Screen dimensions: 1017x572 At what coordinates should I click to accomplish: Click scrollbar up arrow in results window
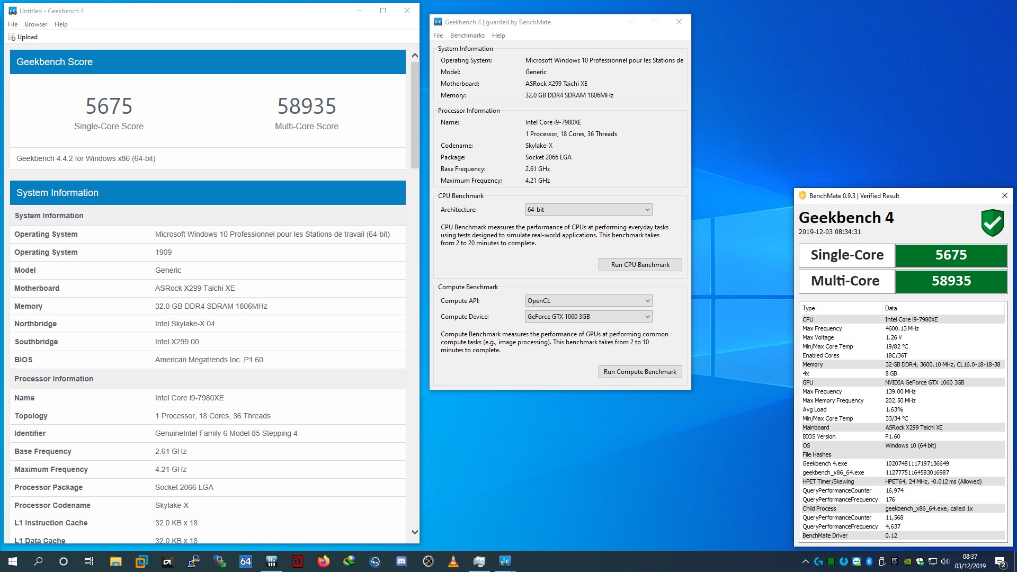(415, 55)
